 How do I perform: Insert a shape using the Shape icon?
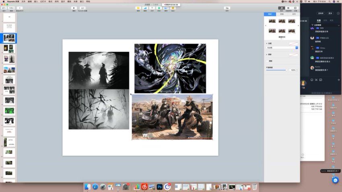(159, 8)
